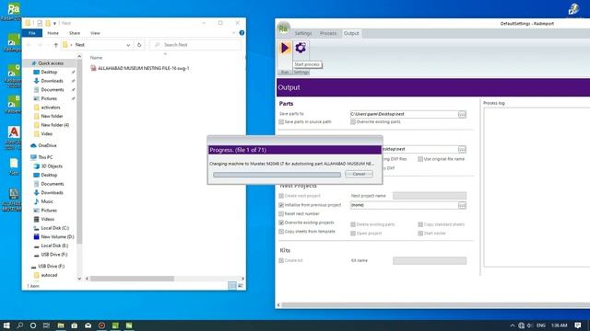Screen dimensions: 590x331
Task: Open the Share ribbon tab
Action: point(75,33)
